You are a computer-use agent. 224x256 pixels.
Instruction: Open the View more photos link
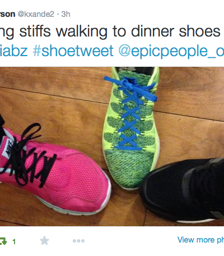[x=200, y=240]
